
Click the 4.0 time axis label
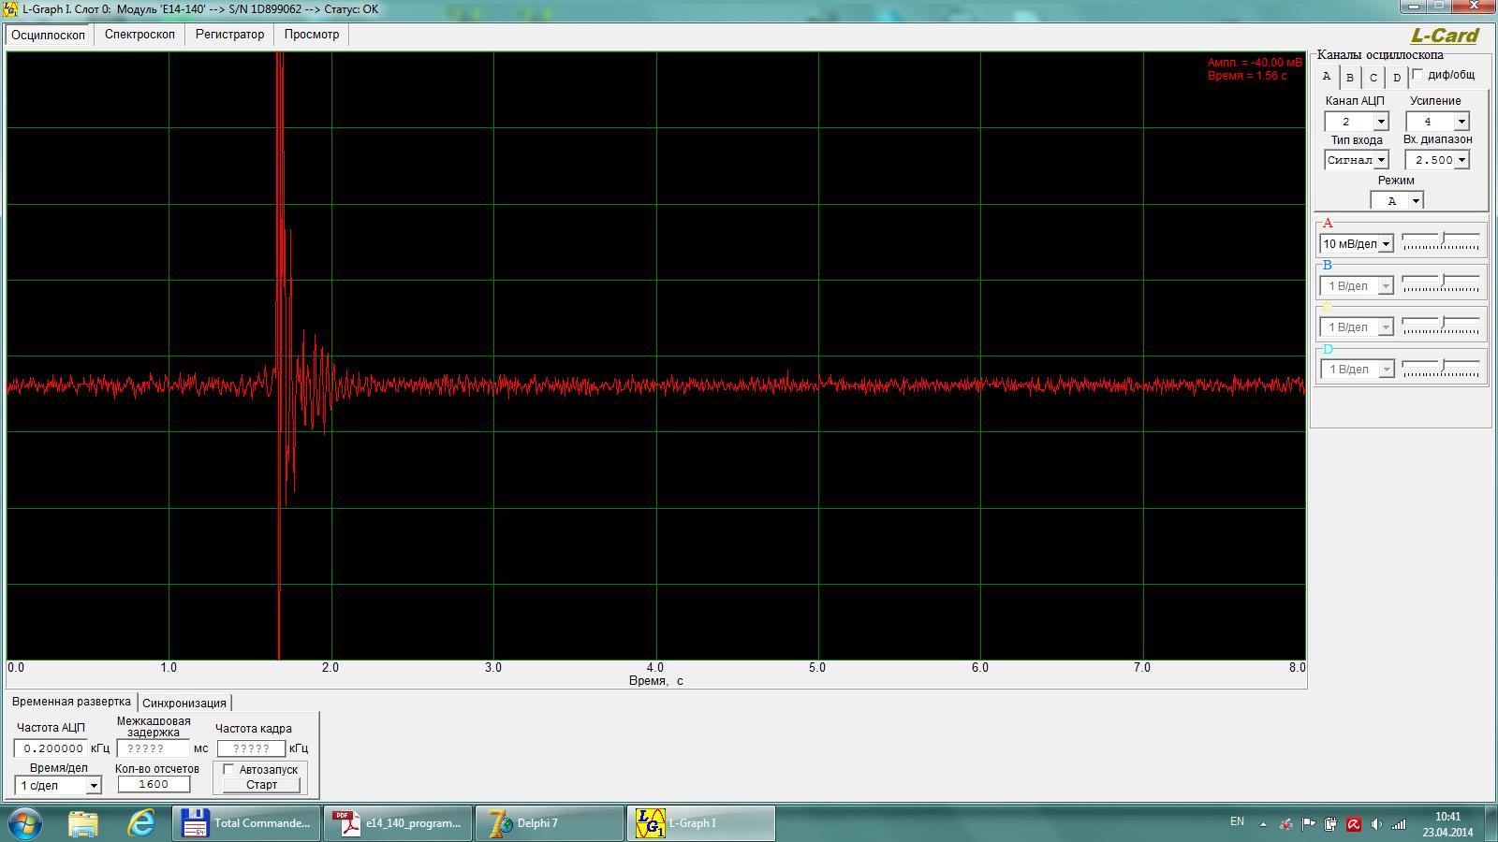(655, 668)
